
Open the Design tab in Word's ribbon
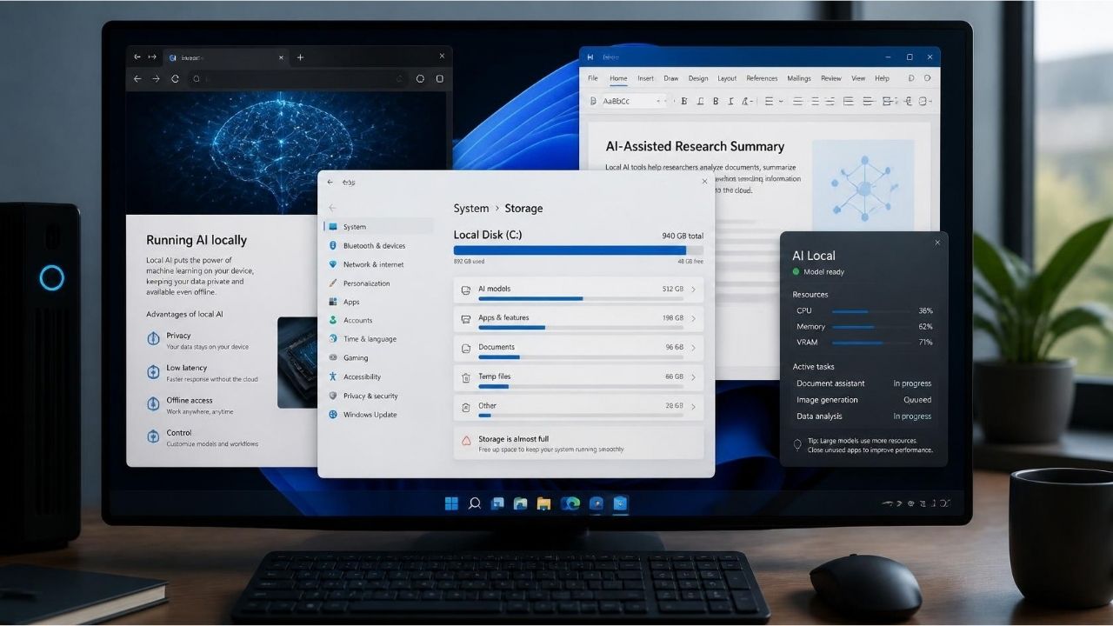(x=698, y=78)
